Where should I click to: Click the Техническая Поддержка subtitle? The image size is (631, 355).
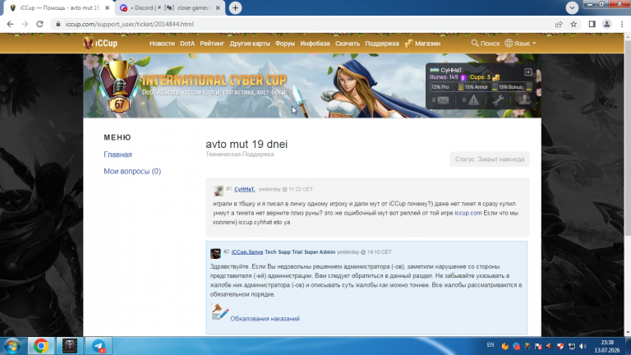click(x=239, y=154)
